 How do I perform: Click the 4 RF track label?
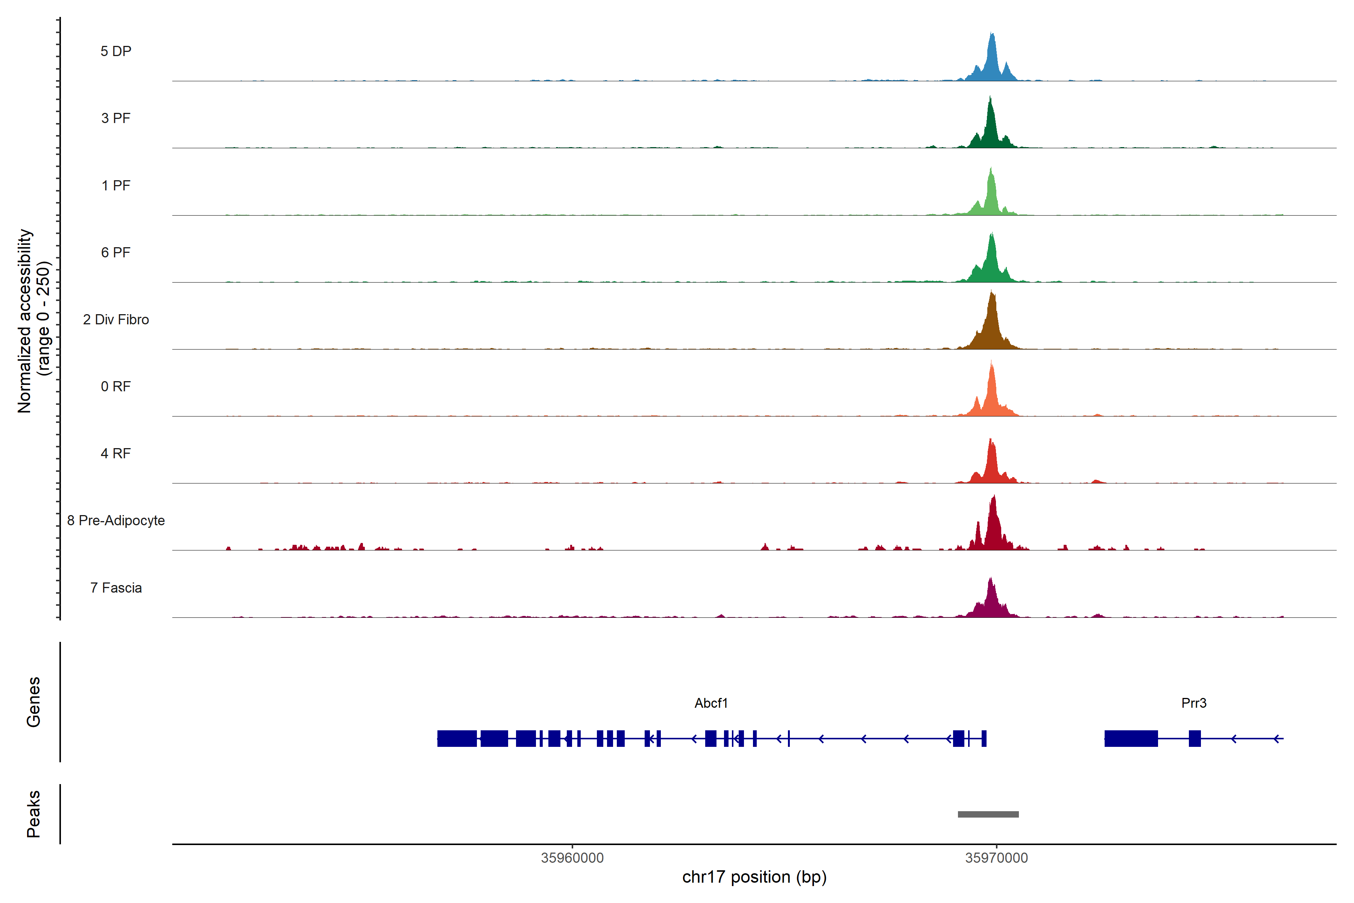(116, 453)
